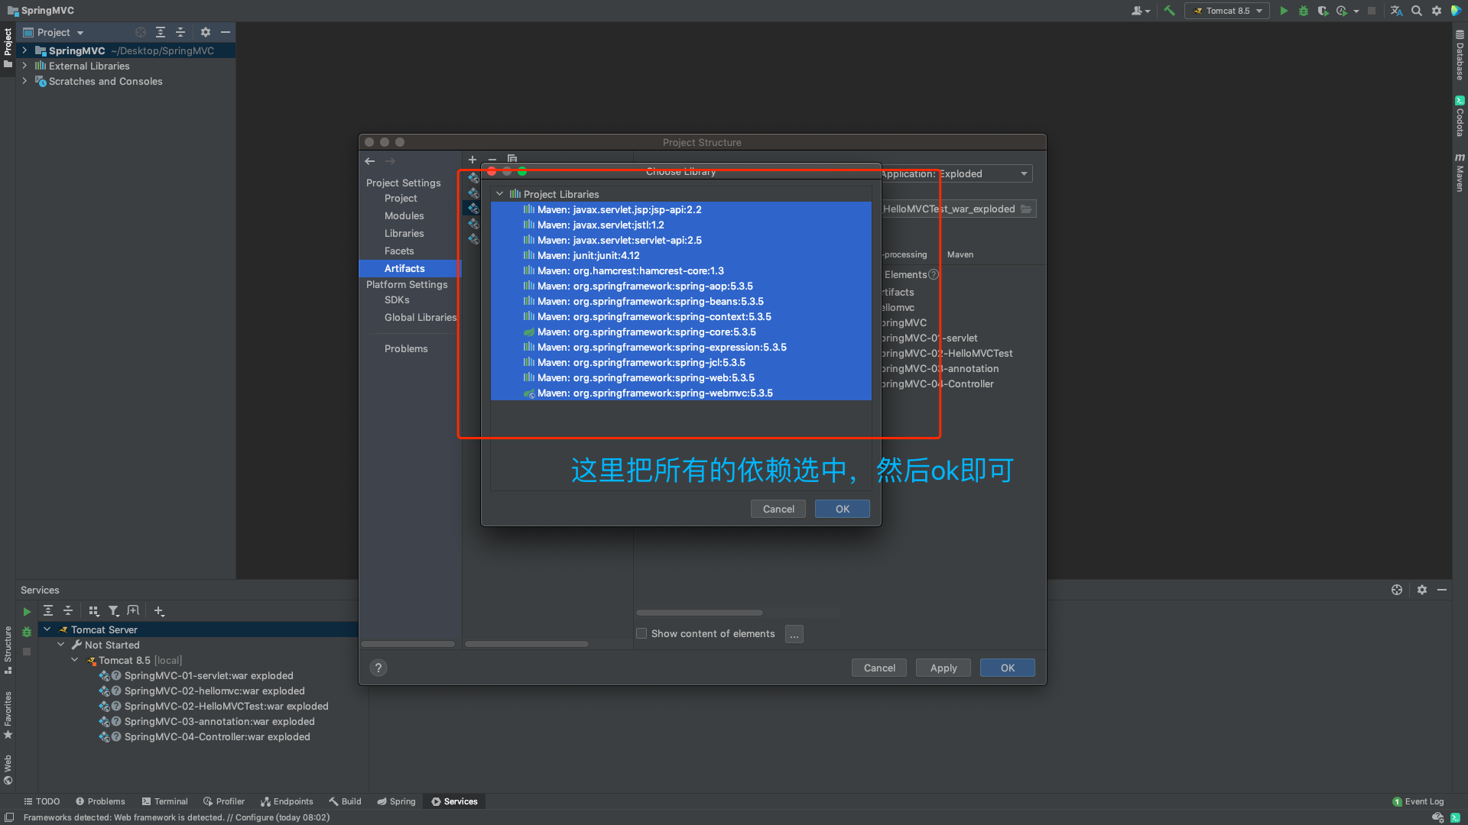Open the Tomcat 8.5 run configuration dropdown
Image resolution: width=1468 pixels, height=825 pixels.
tap(1227, 11)
